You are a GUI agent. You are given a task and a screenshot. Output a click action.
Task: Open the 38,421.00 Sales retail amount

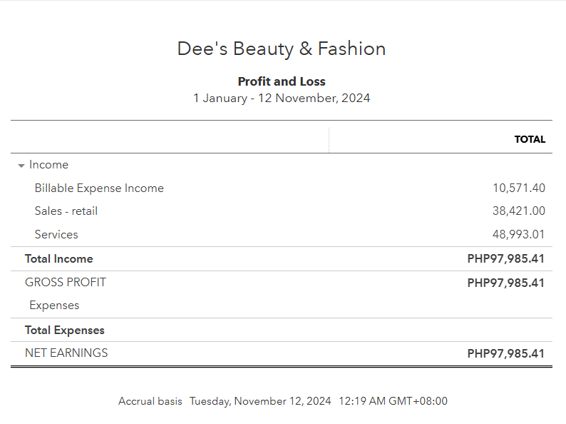coord(518,211)
